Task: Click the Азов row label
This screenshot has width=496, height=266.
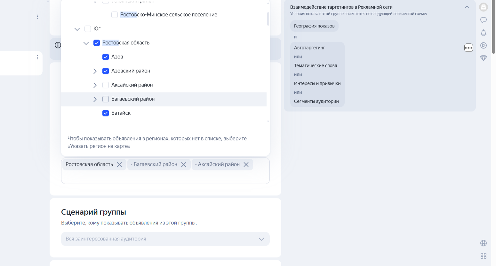Action: [x=117, y=57]
